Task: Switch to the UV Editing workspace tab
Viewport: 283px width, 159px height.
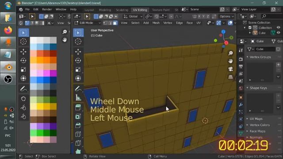Action: (x=140, y=10)
